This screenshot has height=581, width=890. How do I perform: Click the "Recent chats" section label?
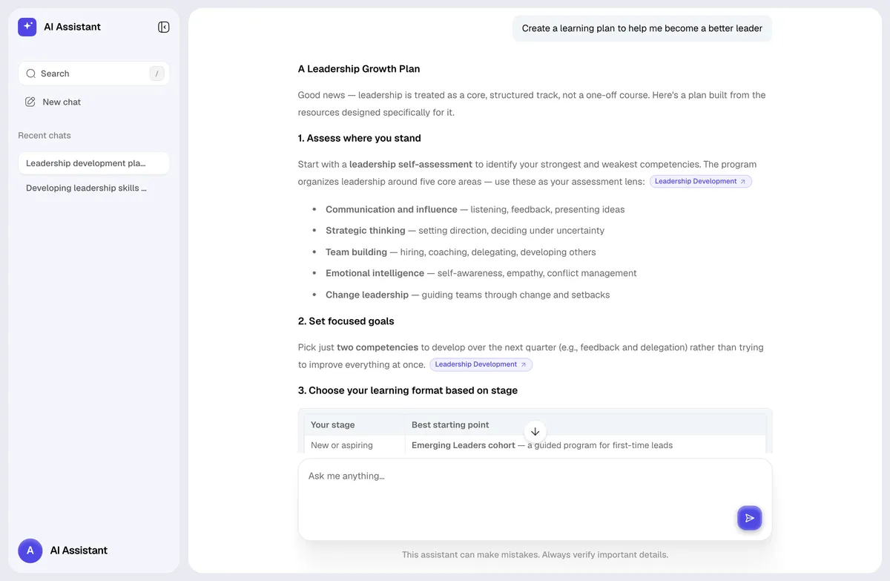click(x=44, y=136)
